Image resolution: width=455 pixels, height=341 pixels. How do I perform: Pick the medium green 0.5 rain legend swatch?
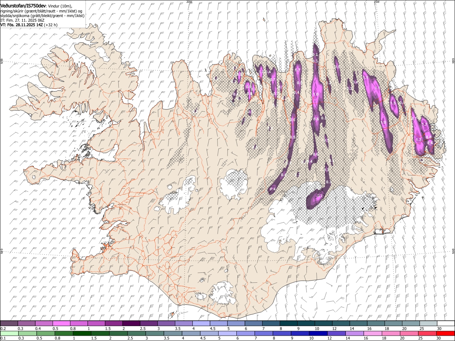(45, 333)
